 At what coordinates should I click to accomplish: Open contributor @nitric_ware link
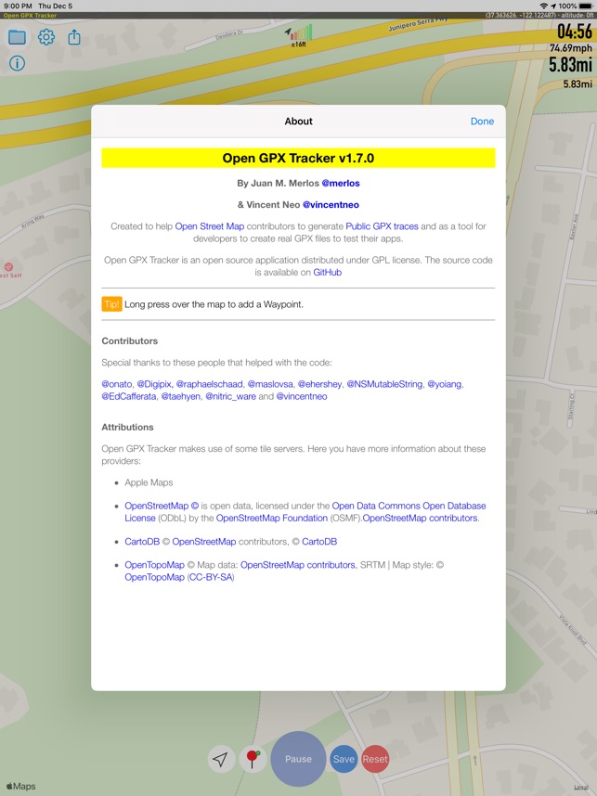click(230, 396)
